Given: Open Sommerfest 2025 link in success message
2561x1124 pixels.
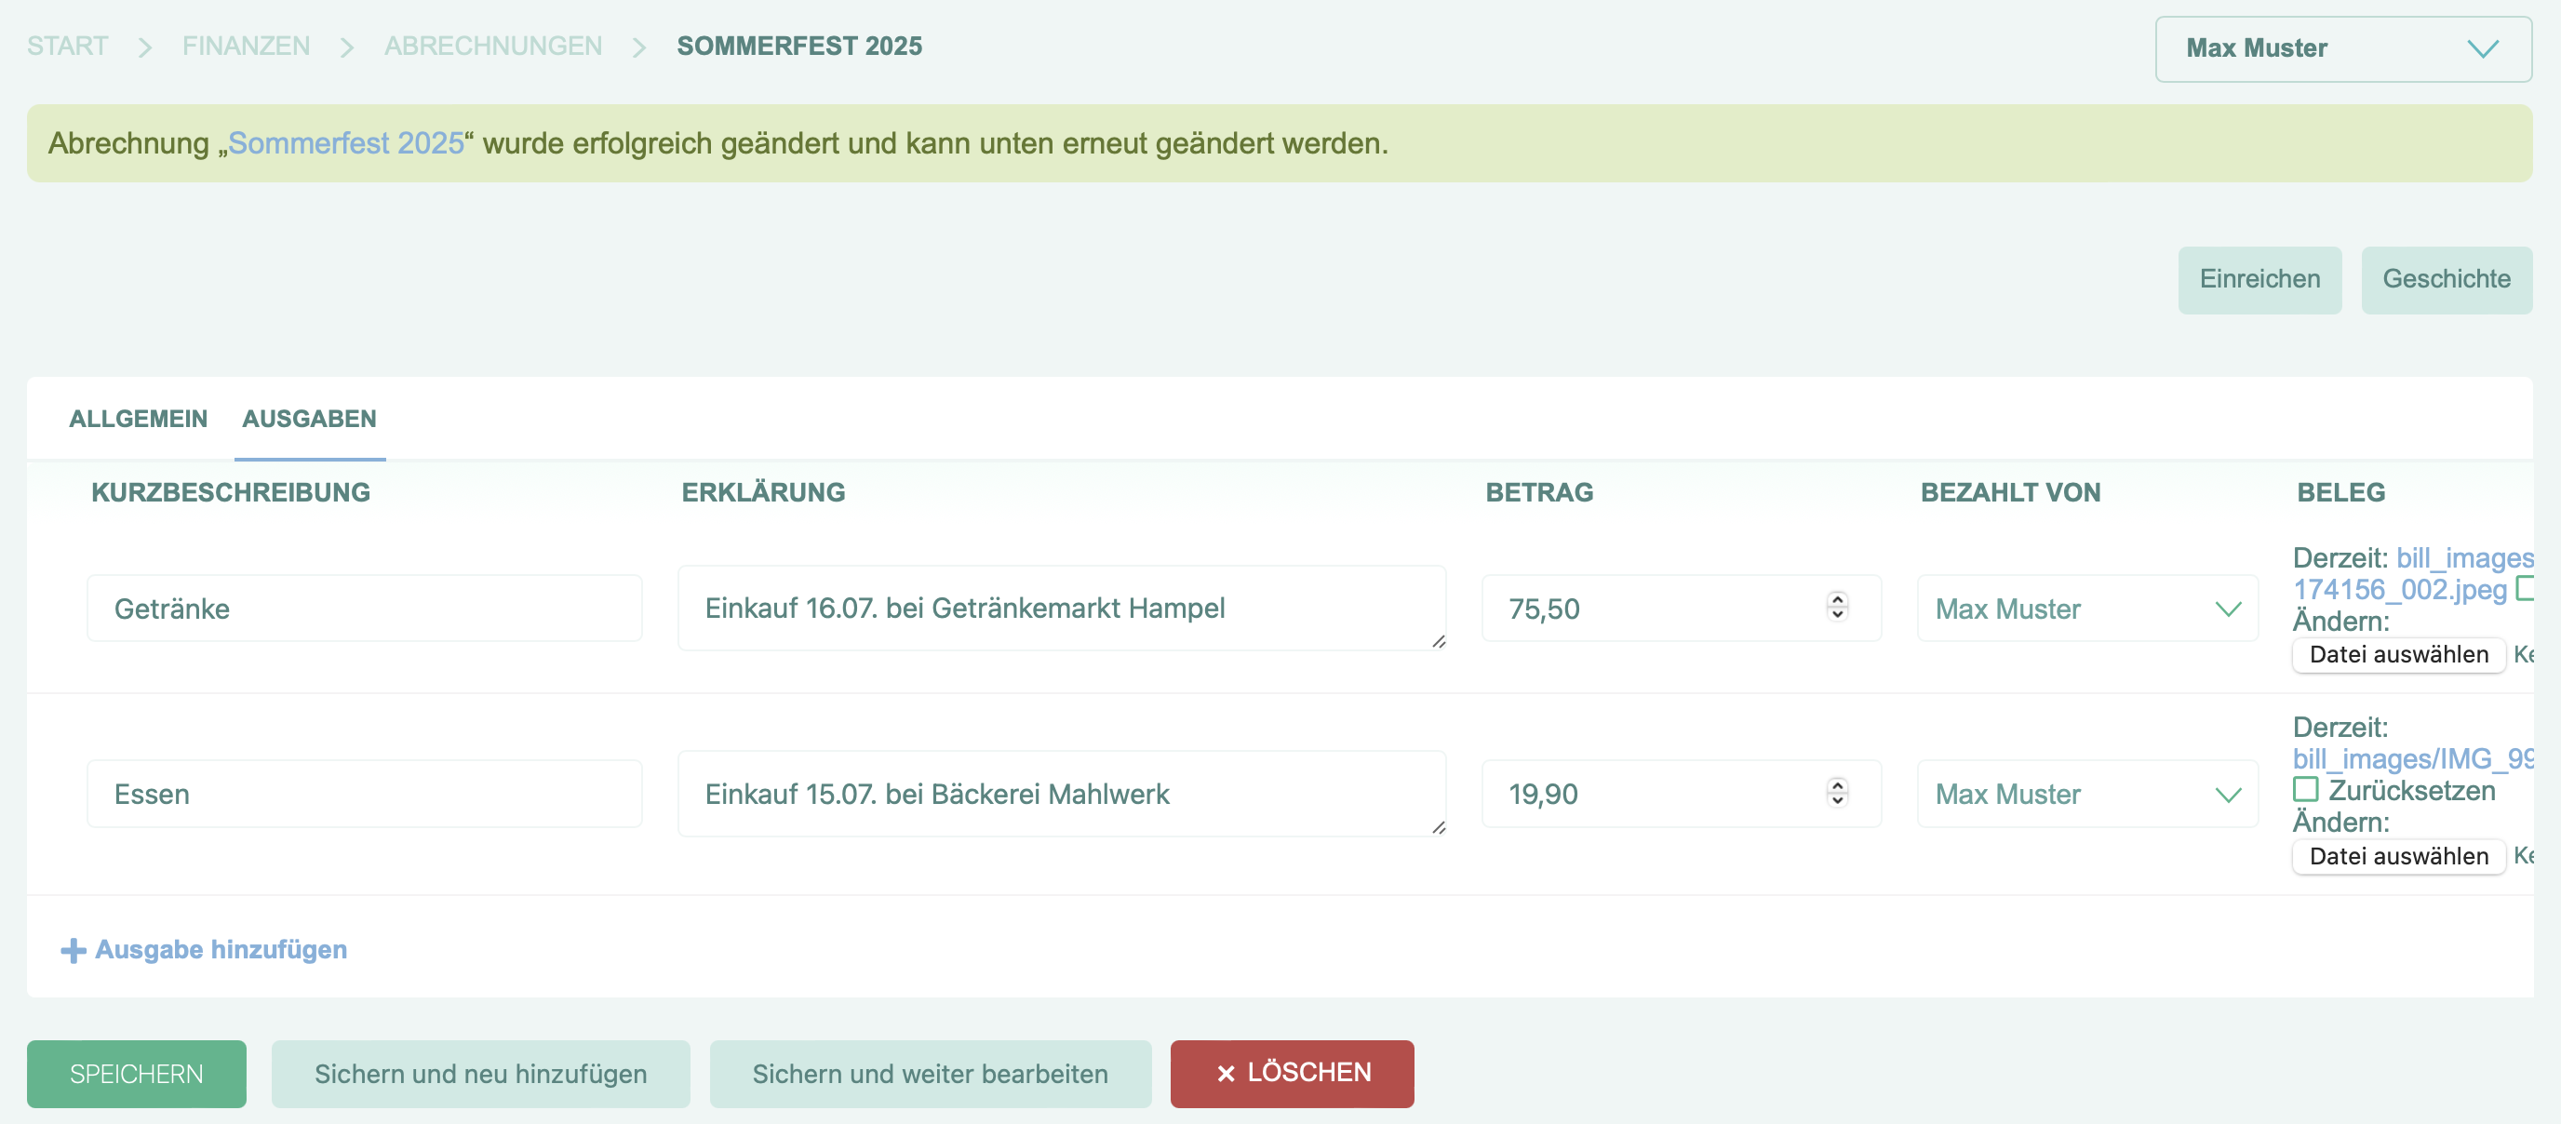Looking at the screenshot, I should click(346, 143).
